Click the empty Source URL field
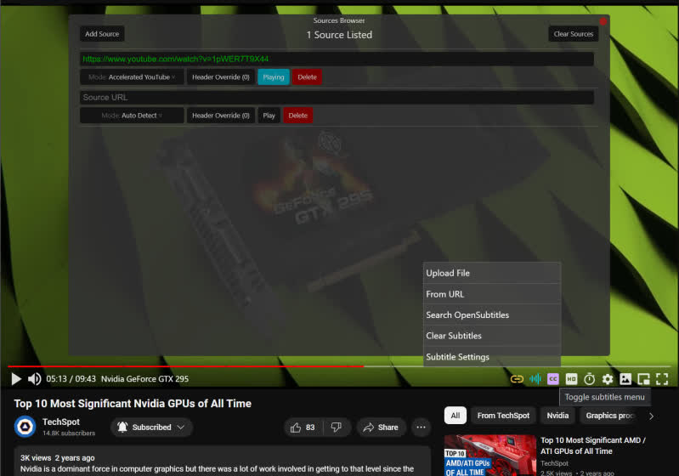Viewport: 679px width, 476px height. coord(337,98)
